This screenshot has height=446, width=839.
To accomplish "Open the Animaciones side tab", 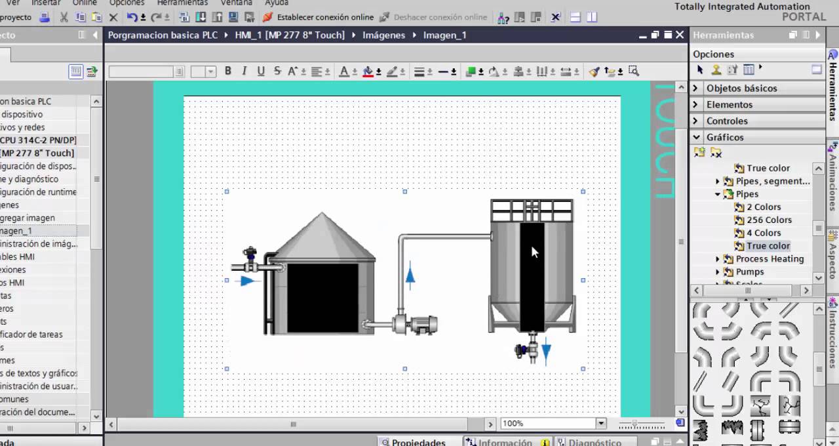I will (832, 176).
